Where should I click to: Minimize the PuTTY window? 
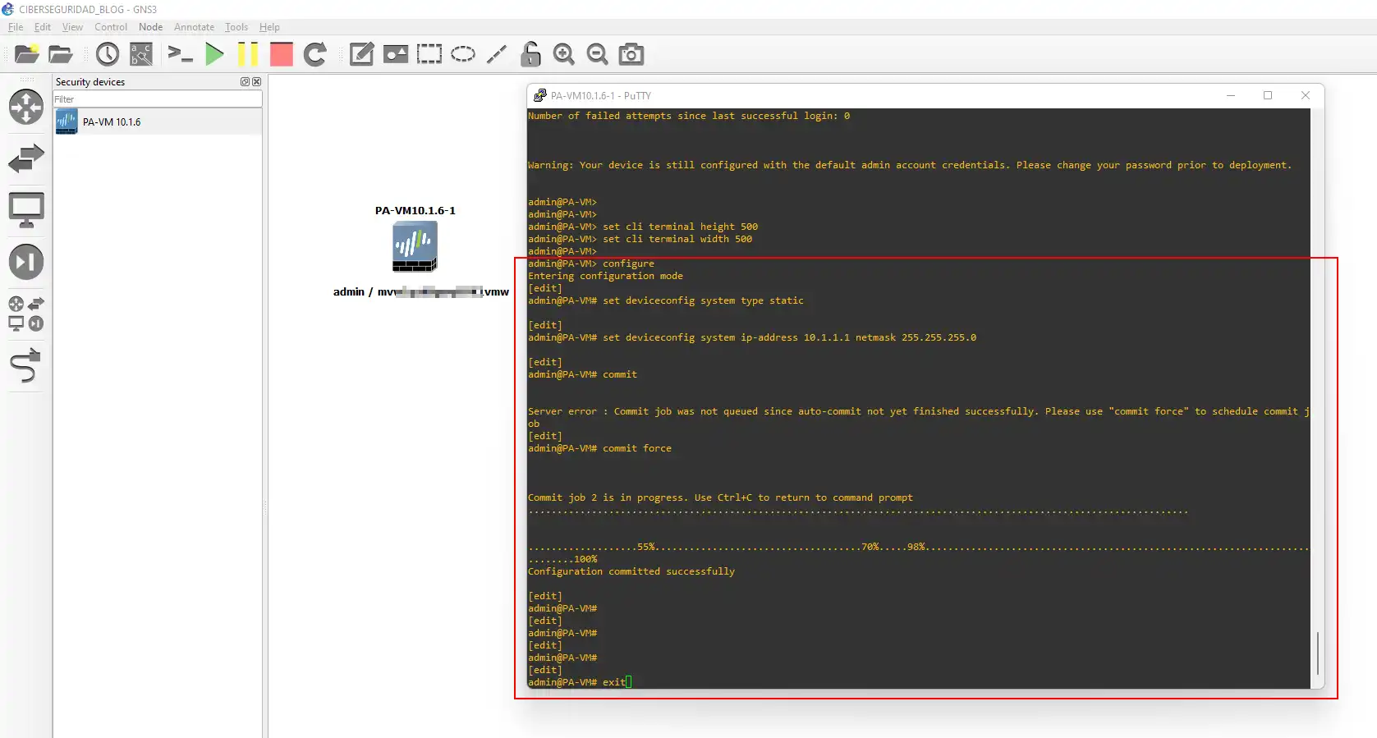[x=1231, y=95]
